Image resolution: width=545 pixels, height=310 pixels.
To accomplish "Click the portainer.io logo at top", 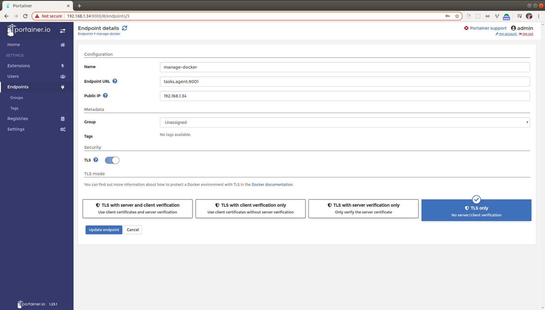I will click(29, 30).
